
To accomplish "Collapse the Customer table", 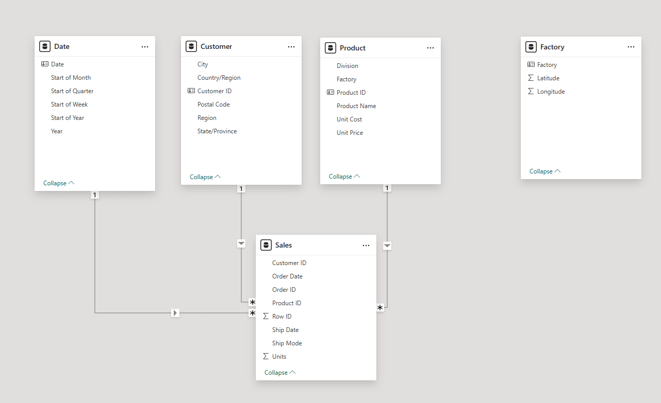I will coord(205,177).
